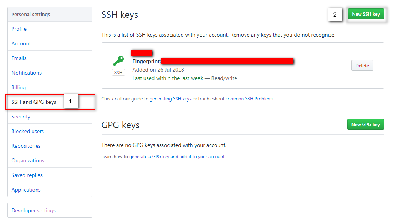Click the green SSH key icon
408x220 pixels.
click(118, 61)
